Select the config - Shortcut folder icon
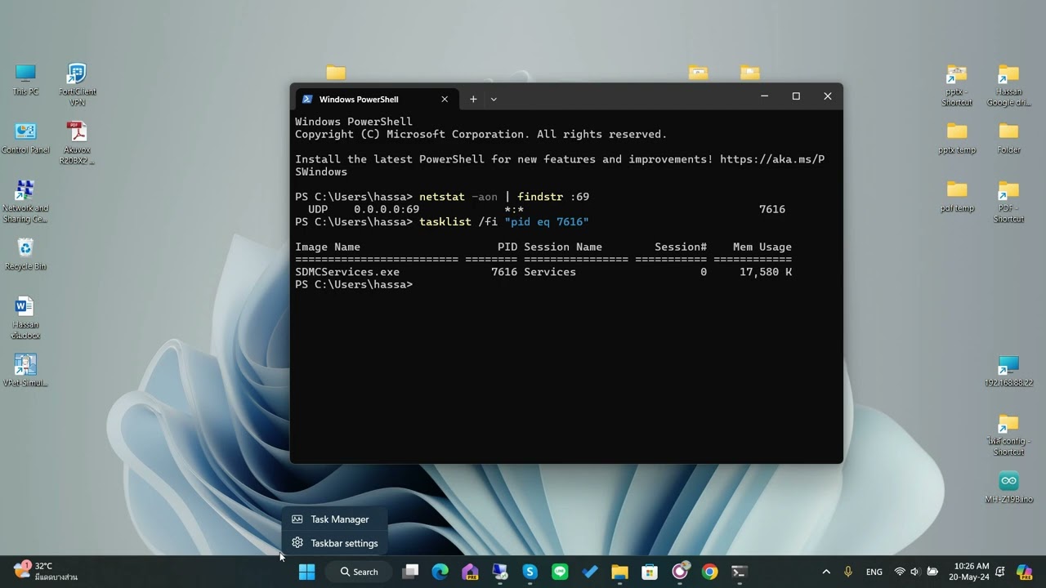This screenshot has height=588, width=1046. pos(1008,434)
